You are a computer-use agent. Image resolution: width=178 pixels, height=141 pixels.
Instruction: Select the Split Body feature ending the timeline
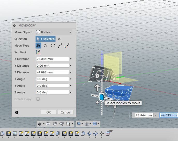[108, 134]
